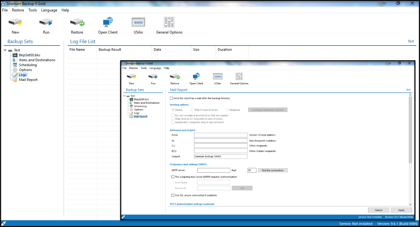
Task: Click the Mail Report scrollbar down arrow
Action: (410, 204)
